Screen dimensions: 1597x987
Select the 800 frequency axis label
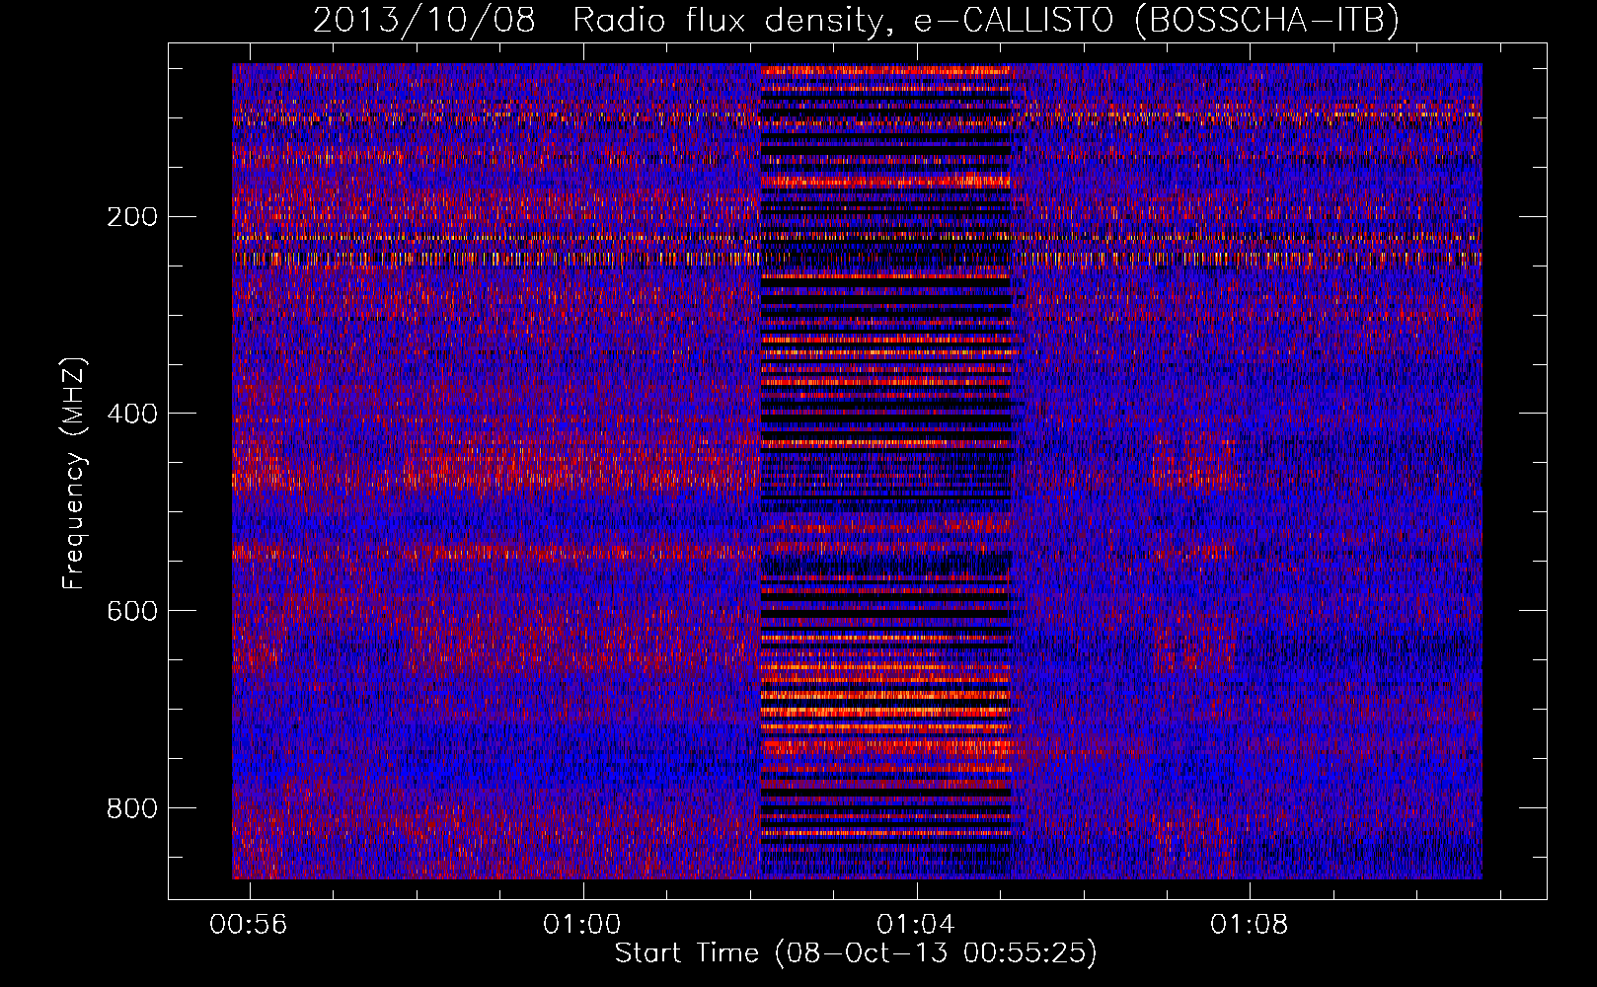pos(131,808)
